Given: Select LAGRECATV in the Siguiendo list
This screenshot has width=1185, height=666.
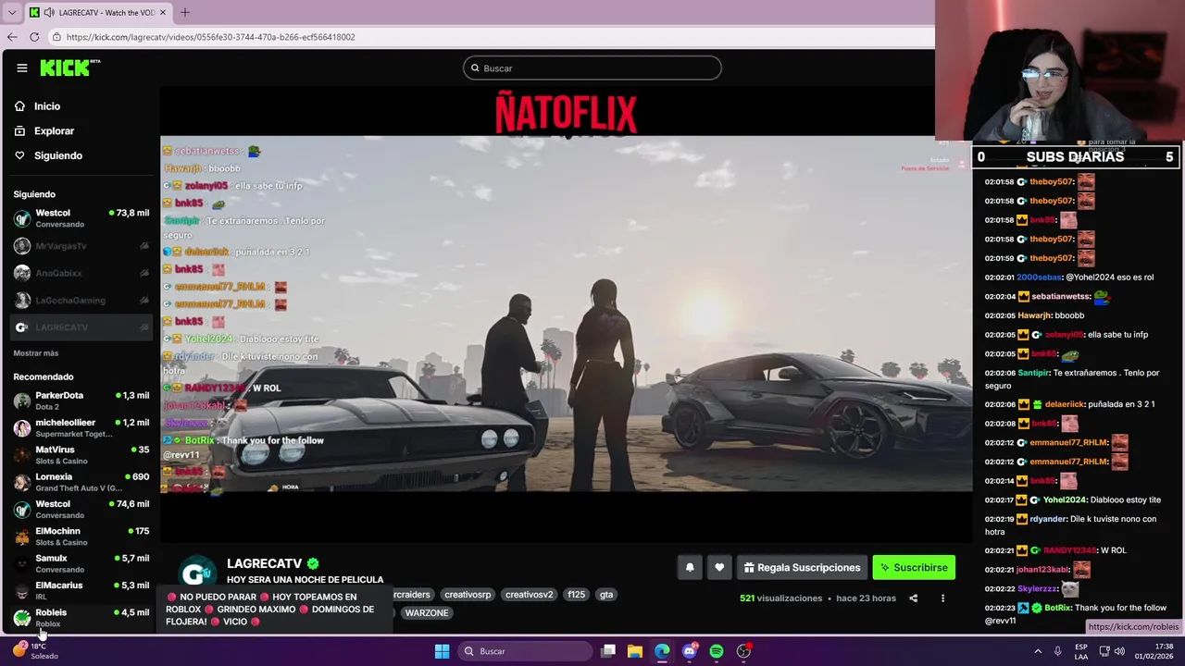Looking at the screenshot, I should [x=81, y=327].
